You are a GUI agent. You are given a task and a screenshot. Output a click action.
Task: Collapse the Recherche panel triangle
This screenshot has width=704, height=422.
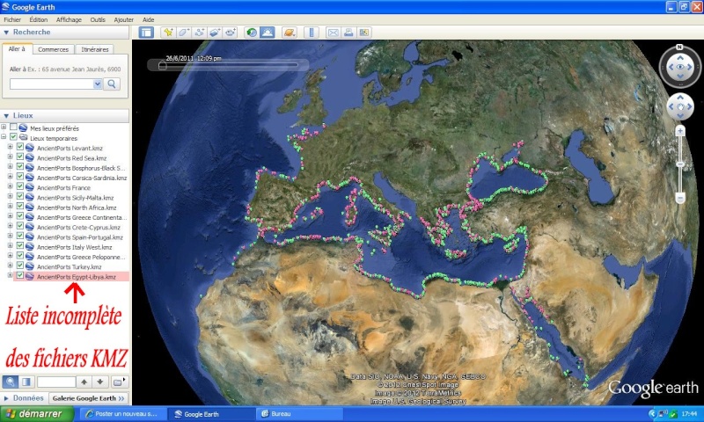[6, 33]
